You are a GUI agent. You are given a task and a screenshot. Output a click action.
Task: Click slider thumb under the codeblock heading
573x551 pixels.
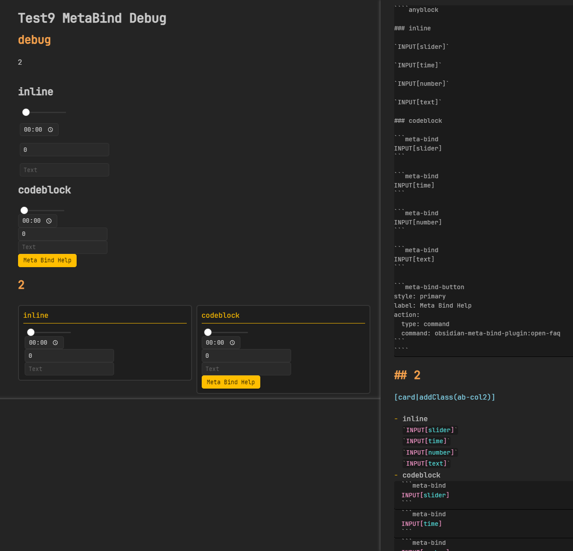[24, 210]
